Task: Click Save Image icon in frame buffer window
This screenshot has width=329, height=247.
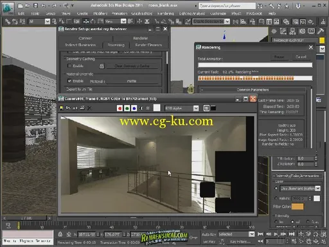Action: 62,108
